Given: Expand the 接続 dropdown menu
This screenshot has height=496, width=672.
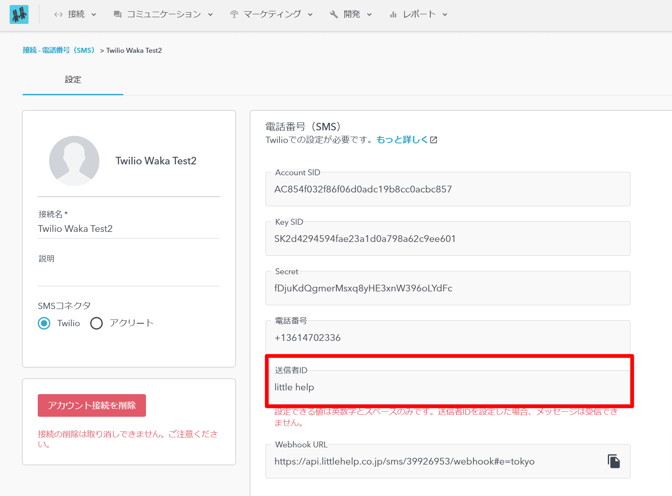Looking at the screenshot, I should [x=76, y=14].
